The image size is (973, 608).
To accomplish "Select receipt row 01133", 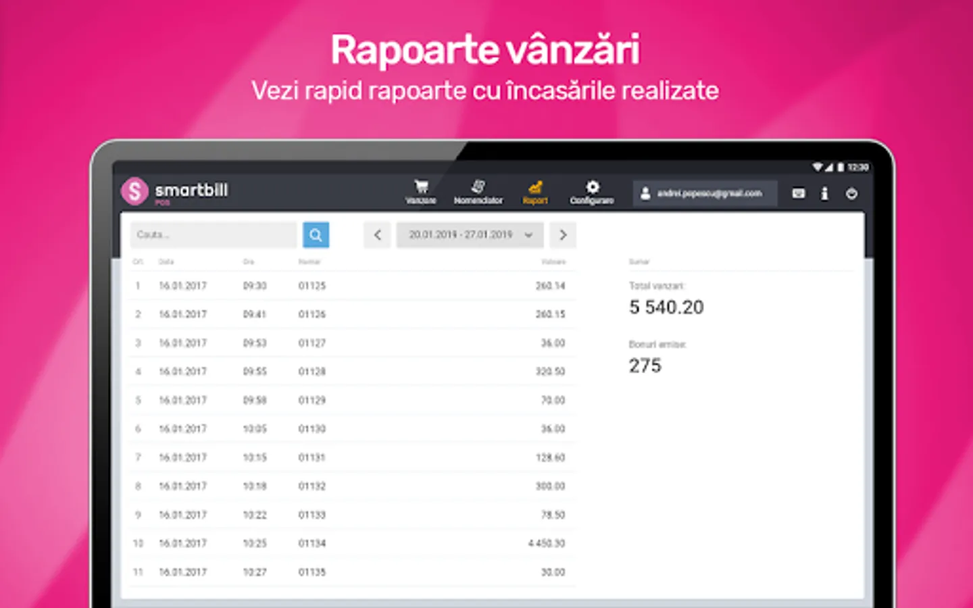I will (x=352, y=515).
